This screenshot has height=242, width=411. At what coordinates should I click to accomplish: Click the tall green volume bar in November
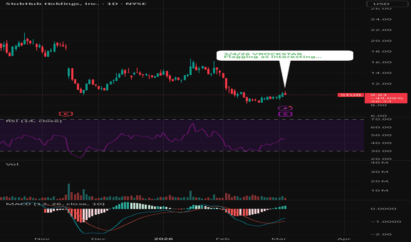(x=69, y=192)
